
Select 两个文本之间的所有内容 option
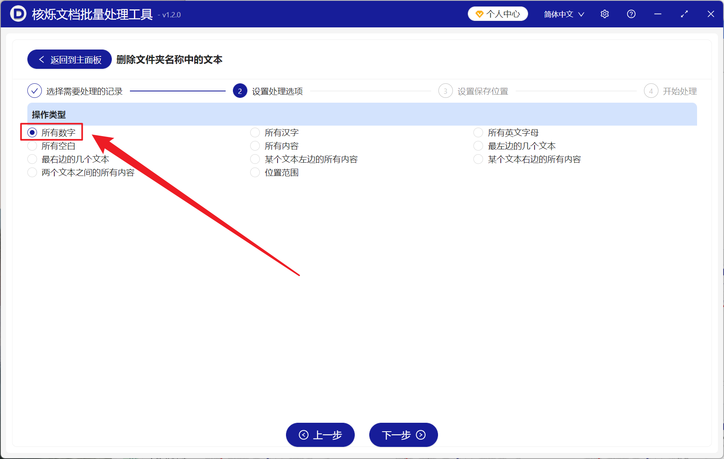coord(32,172)
